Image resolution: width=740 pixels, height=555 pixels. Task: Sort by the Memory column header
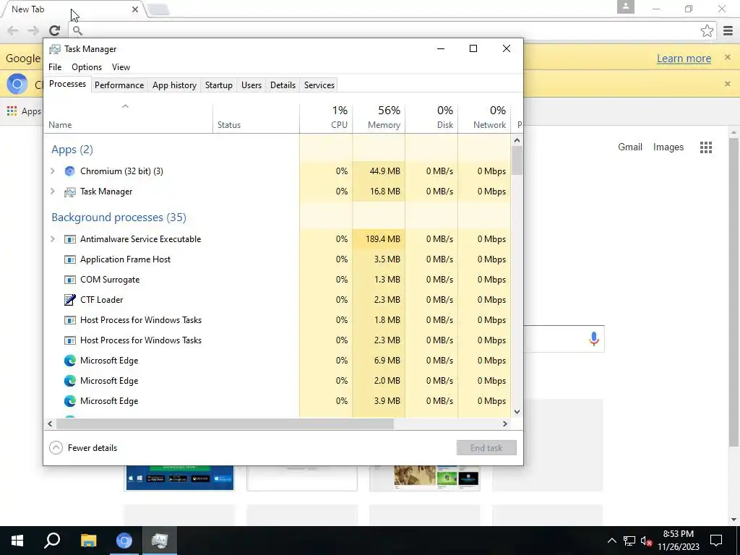pos(379,117)
